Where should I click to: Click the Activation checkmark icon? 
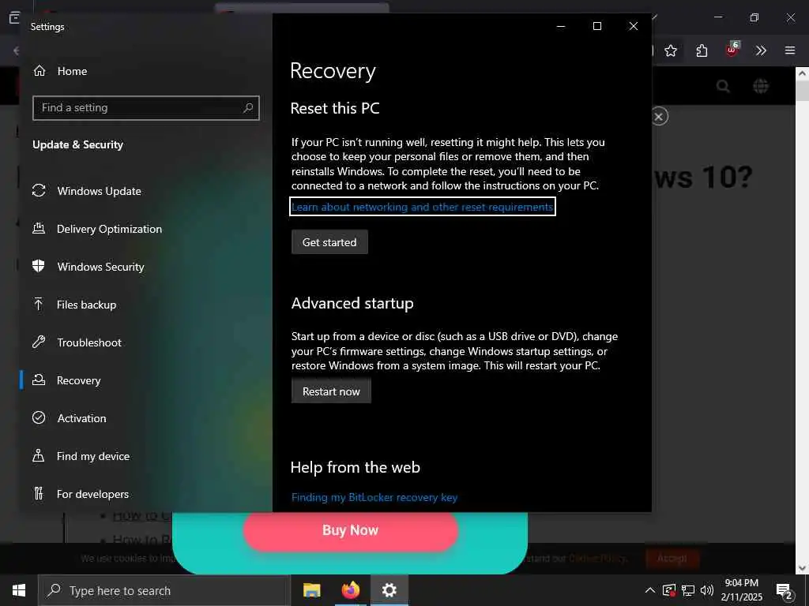(39, 417)
